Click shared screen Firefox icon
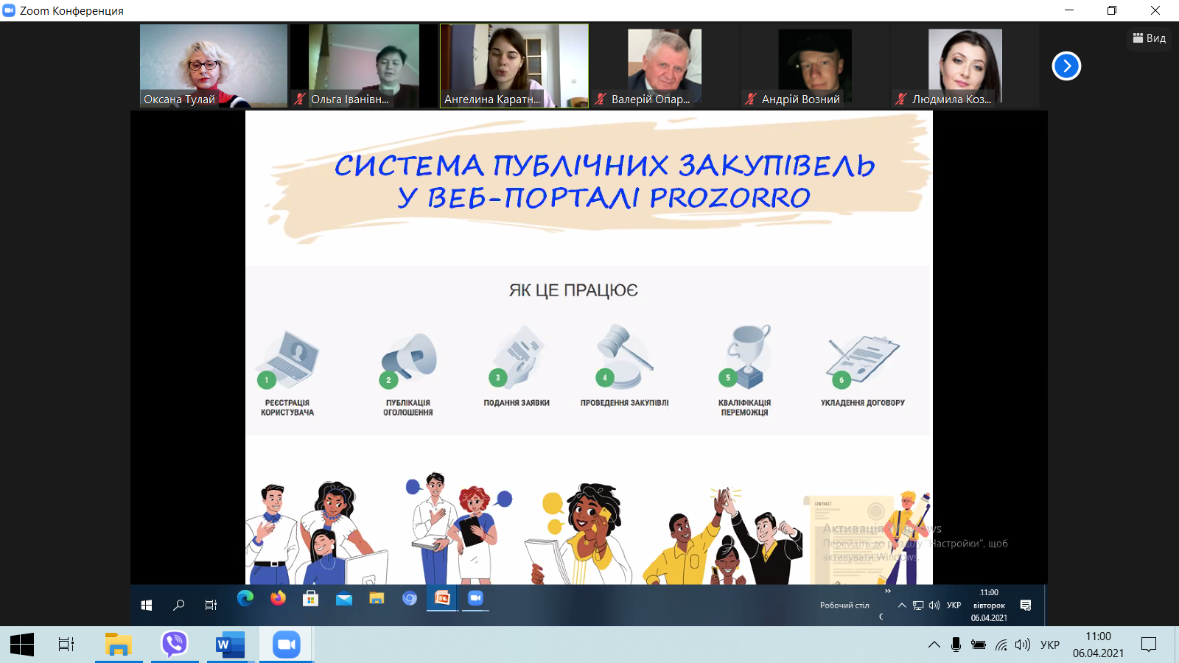Image resolution: width=1179 pixels, height=663 pixels. coord(278,598)
